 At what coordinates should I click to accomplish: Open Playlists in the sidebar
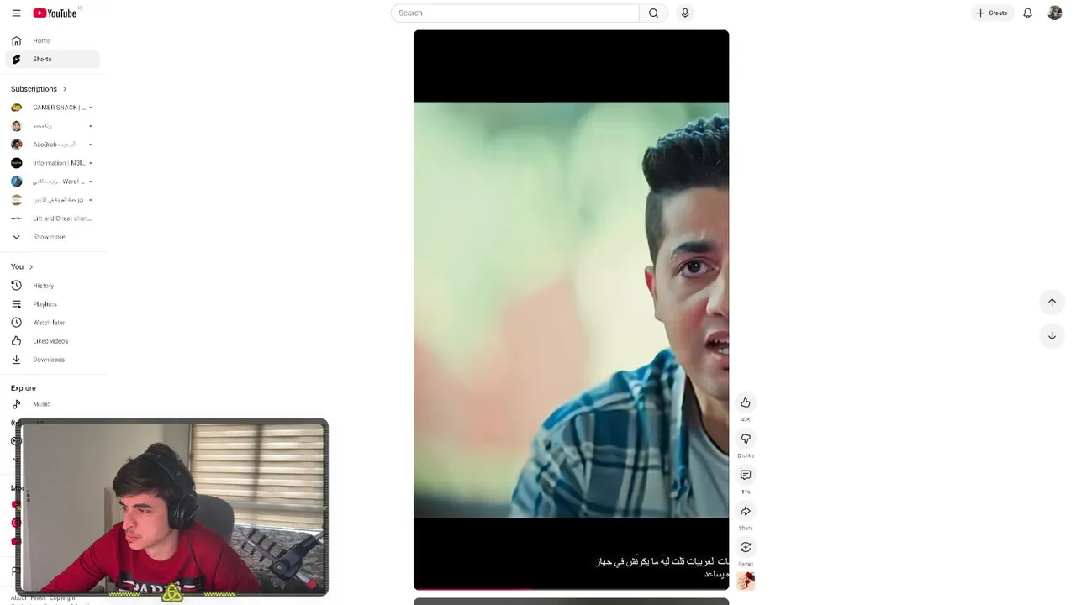click(x=52, y=304)
